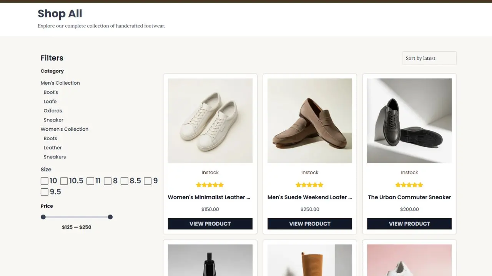Click star rating of Men's Suede Loafer
The height and width of the screenshot is (276, 492).
(x=309, y=185)
